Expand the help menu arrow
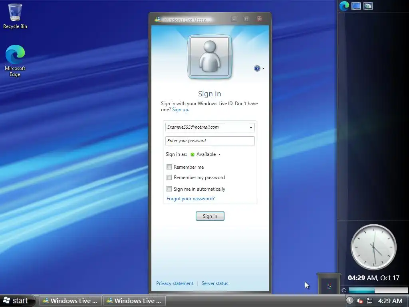This screenshot has height=307, width=409. point(263,69)
